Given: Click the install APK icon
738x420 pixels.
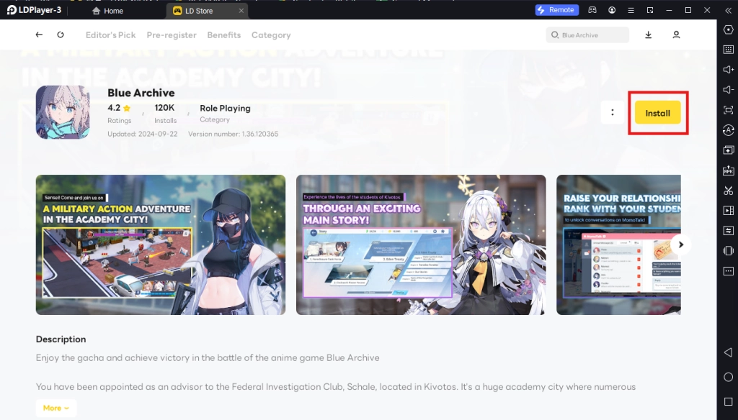Looking at the screenshot, I should [x=728, y=170].
